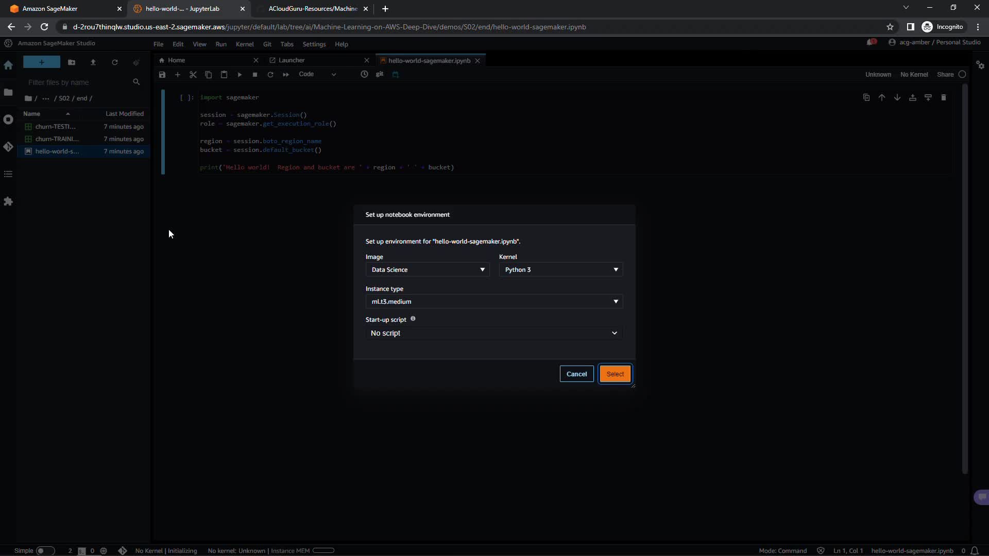Switch to the Launcher tab
The width and height of the screenshot is (989, 556).
tap(292, 60)
